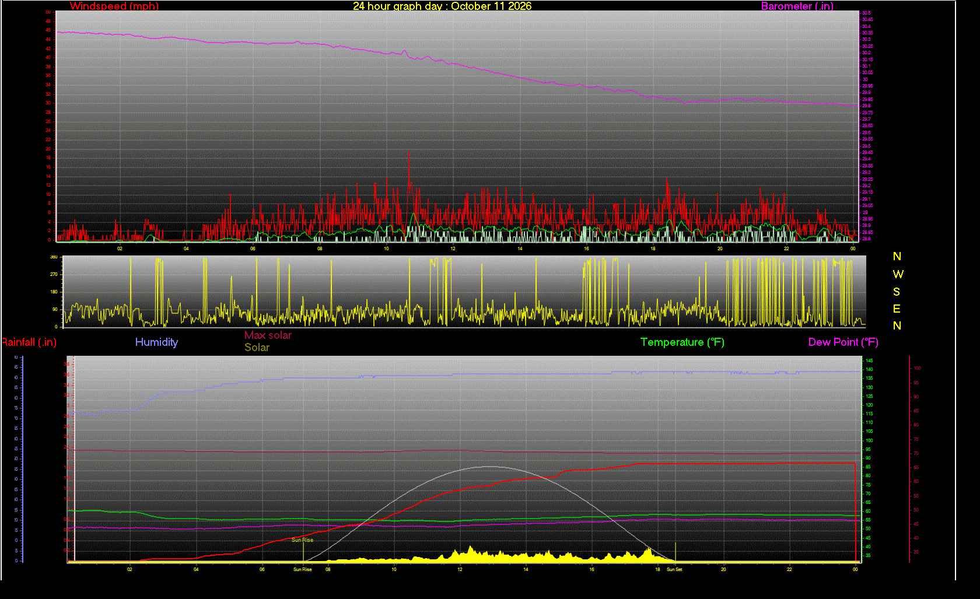Select the Humidity legend label
Image resolution: width=980 pixels, height=599 pixels.
tap(156, 342)
